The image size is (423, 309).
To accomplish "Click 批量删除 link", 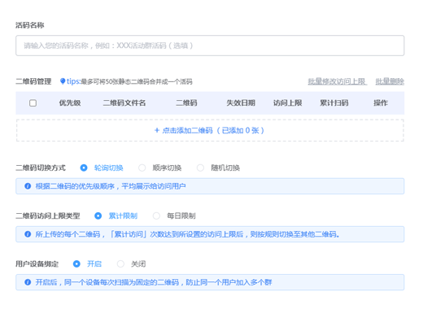I will pyautogui.click(x=390, y=81).
